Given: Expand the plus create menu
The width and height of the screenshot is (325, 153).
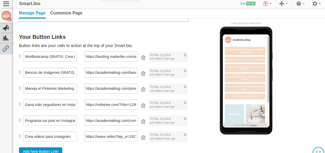Looking at the screenshot, I should tap(283, 4).
